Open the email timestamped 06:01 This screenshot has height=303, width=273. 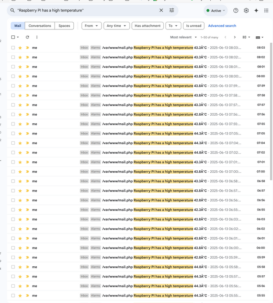[x=138, y=238]
